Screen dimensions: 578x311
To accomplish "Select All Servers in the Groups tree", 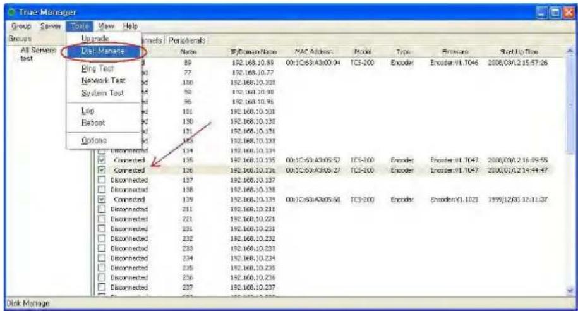I will point(39,50).
